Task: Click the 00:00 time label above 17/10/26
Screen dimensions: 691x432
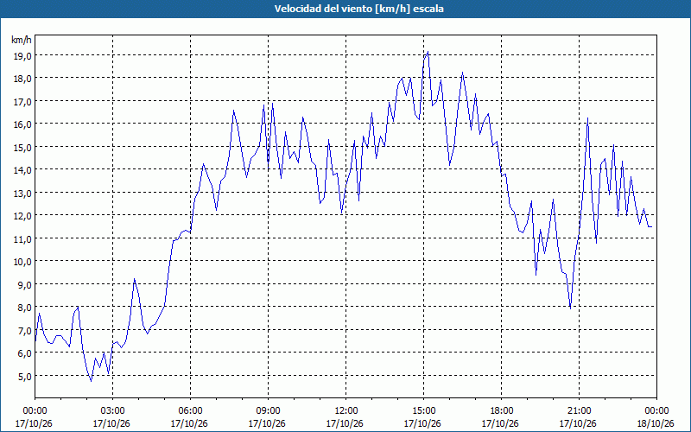Action: click(x=35, y=411)
